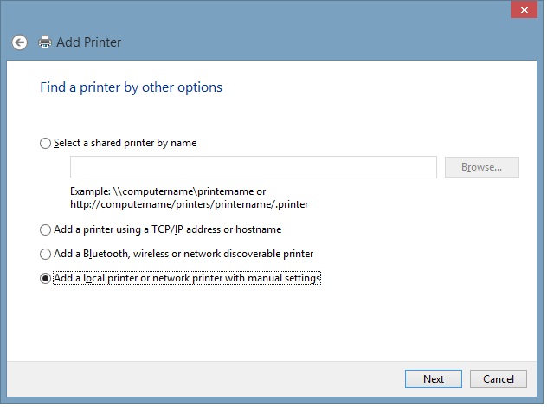Select the shared printer by name radio button
547x407 pixels.
(x=46, y=144)
